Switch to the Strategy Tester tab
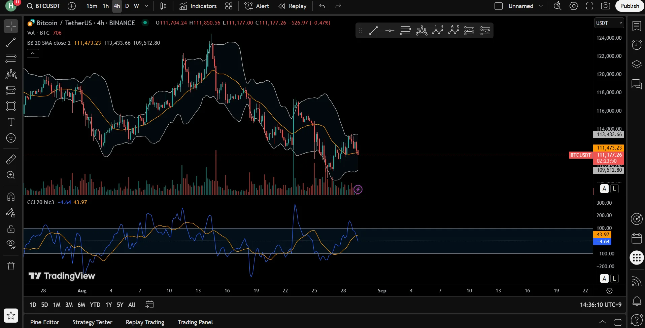Viewport: 645px width, 328px height. point(92,322)
